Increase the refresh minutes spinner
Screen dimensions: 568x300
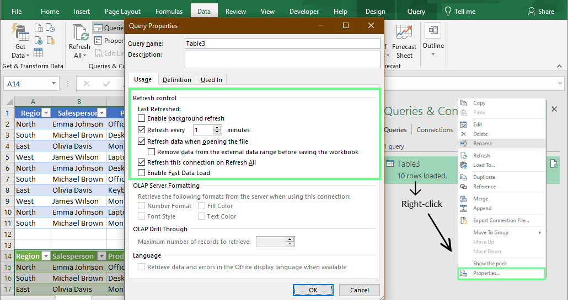pyautogui.click(x=217, y=128)
